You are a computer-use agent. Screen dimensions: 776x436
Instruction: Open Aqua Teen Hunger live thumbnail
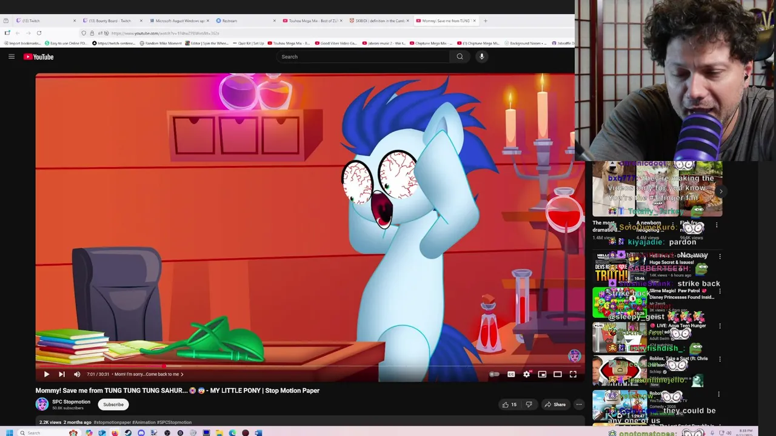[x=619, y=337]
